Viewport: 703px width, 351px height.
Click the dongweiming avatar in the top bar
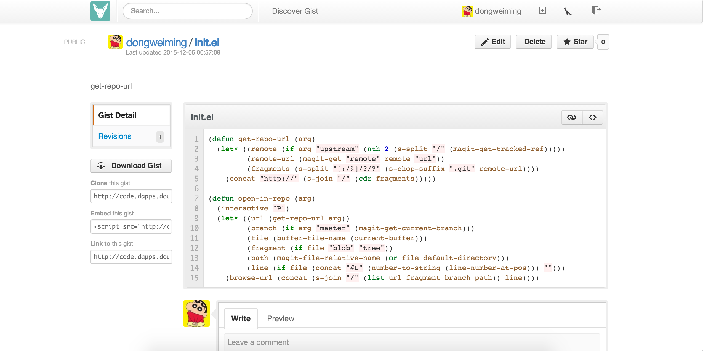point(467,11)
